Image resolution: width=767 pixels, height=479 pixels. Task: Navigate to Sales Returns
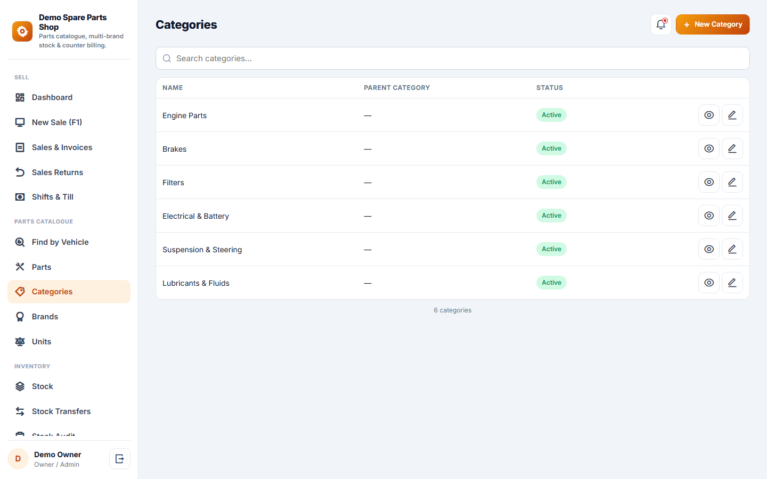click(x=69, y=172)
